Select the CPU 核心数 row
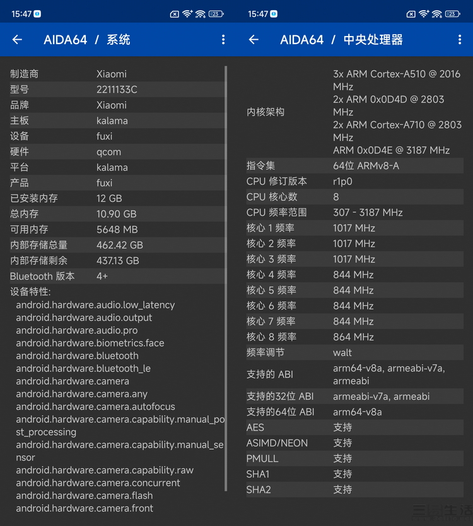This screenshot has width=473, height=526. pos(353,197)
